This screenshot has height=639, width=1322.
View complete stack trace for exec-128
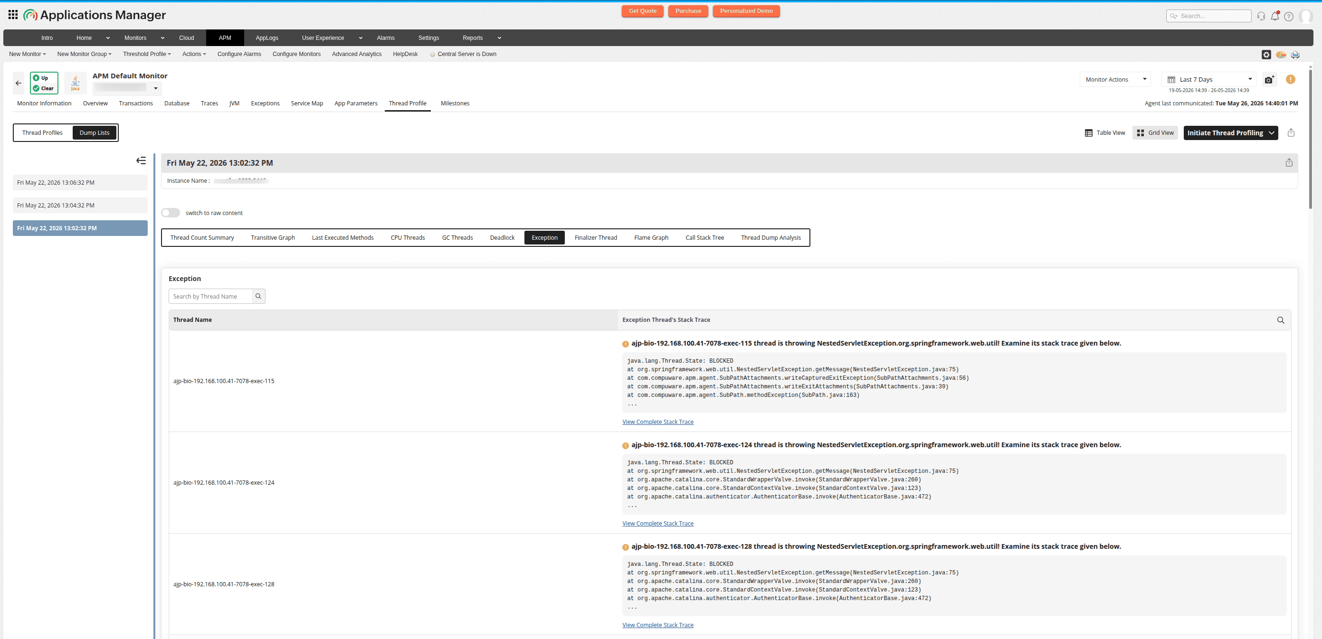[657, 625]
